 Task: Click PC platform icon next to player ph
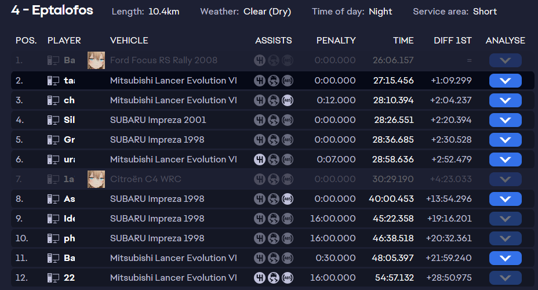click(x=53, y=238)
